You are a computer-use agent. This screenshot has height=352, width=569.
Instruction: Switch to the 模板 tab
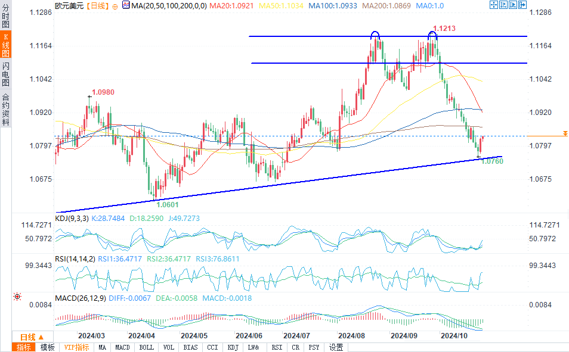click(x=47, y=347)
